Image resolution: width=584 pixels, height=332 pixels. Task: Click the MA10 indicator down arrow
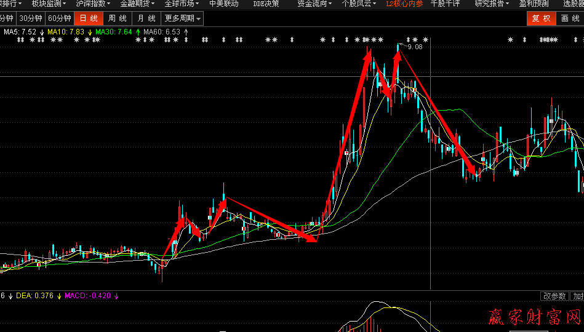coord(90,31)
